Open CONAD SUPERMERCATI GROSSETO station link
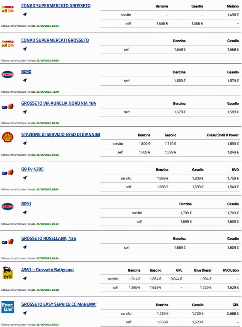This screenshot has height=327, width=242. click(55, 40)
